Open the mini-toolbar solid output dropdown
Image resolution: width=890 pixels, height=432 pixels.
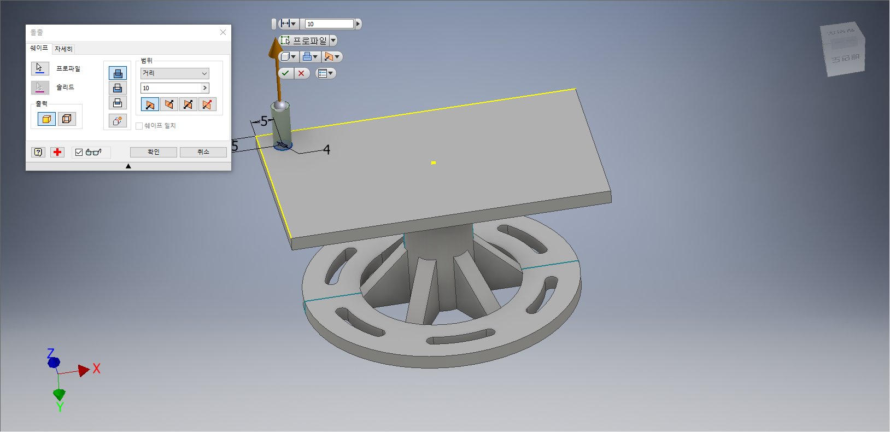(288, 57)
